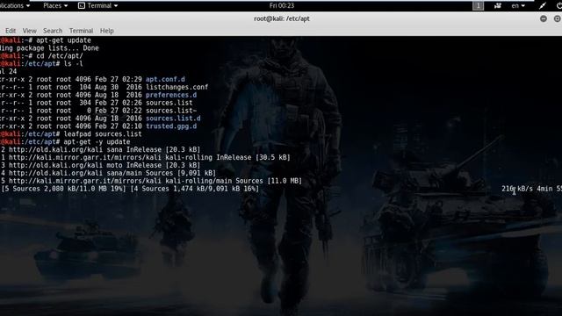
Task: Open the Search menu
Action: (53, 31)
